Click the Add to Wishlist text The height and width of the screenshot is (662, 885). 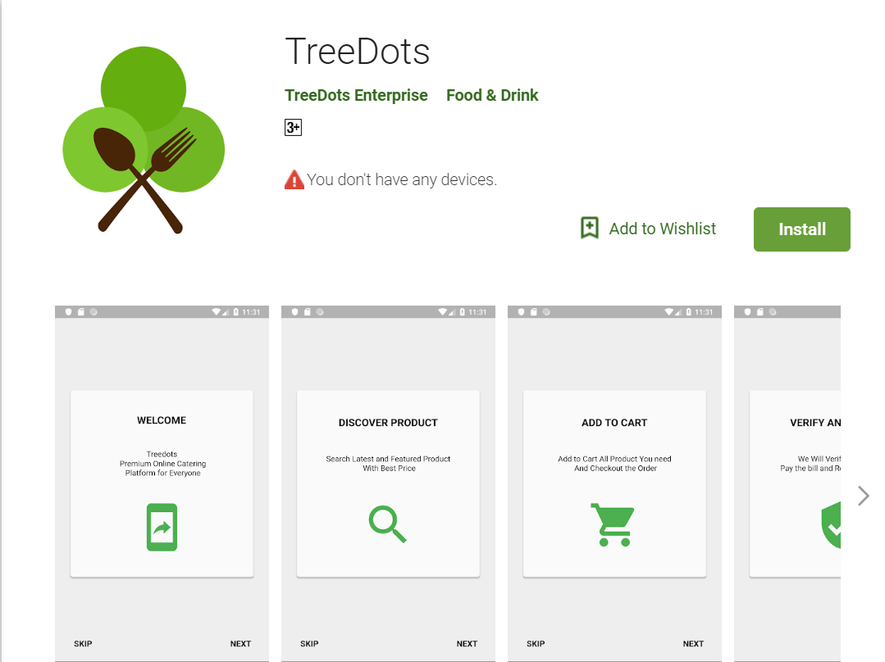[x=662, y=229]
